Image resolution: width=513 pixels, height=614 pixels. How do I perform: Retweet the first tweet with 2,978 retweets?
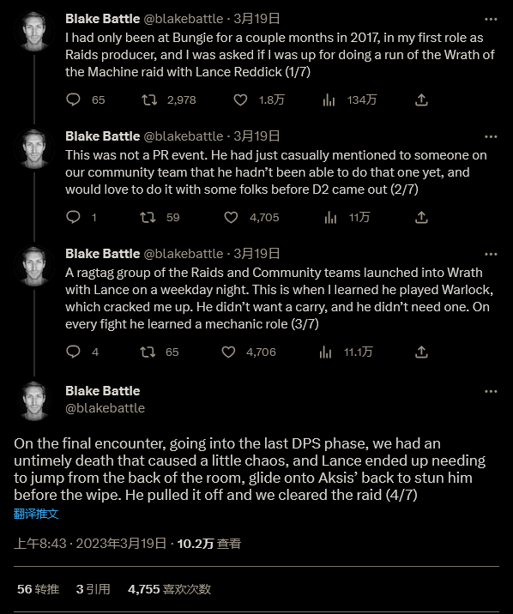pyautogui.click(x=149, y=99)
